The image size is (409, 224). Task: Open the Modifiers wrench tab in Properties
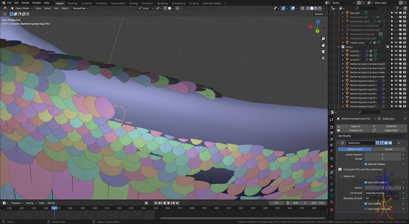click(x=332, y=173)
